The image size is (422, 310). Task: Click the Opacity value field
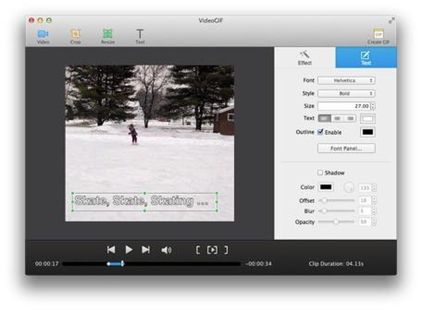pyautogui.click(x=365, y=222)
